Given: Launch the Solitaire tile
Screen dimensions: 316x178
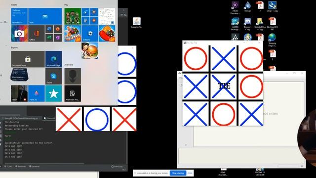Looking at the screenshot, I should click(90, 34).
